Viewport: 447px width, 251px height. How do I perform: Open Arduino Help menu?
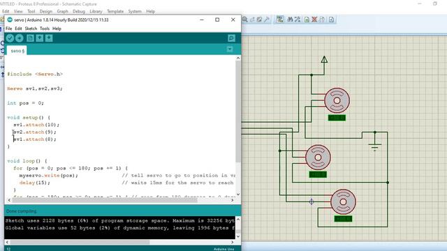pos(57,29)
